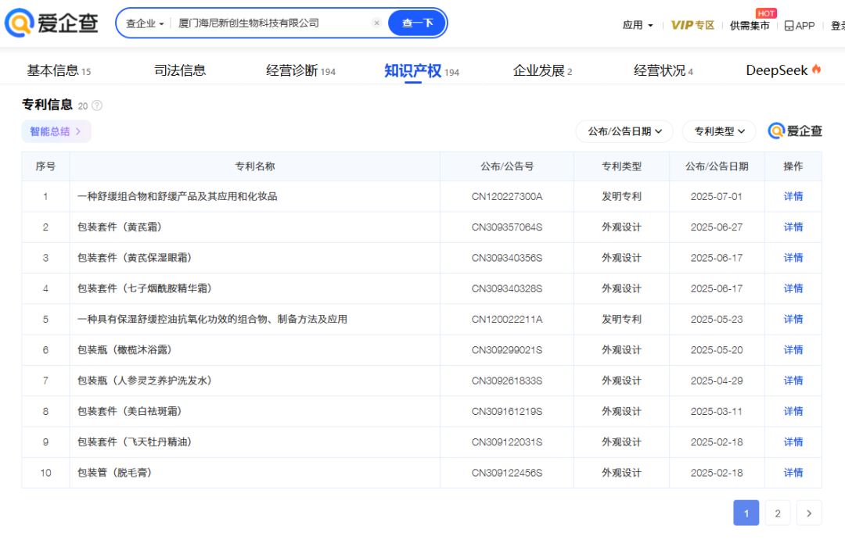845x547 pixels.
Task: Open 详情 for patent CN120022211A
Action: pyautogui.click(x=793, y=320)
